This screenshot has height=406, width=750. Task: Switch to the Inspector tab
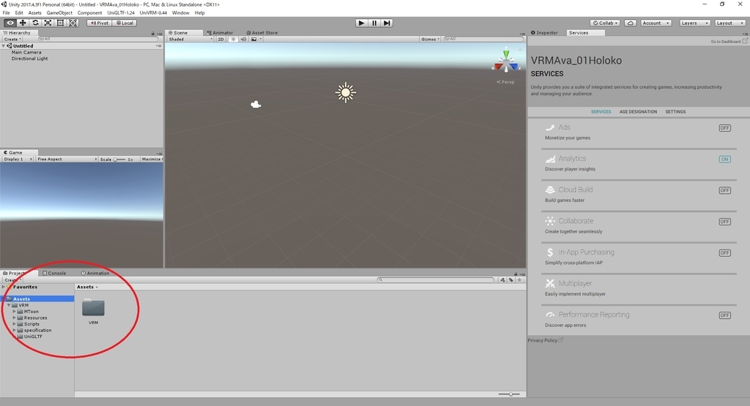click(x=544, y=33)
